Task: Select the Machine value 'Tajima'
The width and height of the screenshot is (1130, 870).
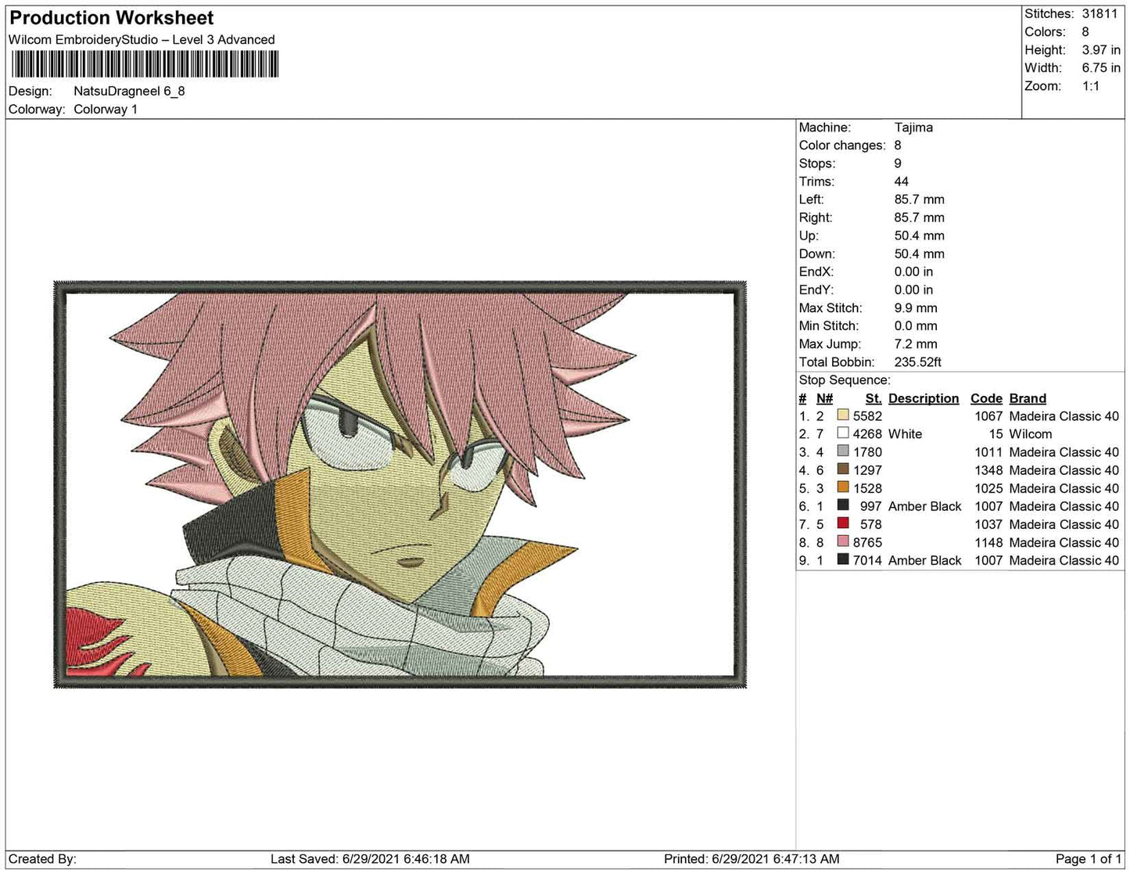Action: pyautogui.click(x=913, y=128)
